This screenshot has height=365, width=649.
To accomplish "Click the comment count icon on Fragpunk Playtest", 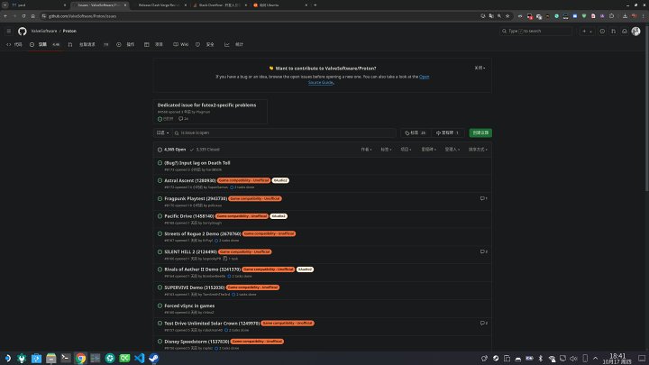I will [x=484, y=197].
